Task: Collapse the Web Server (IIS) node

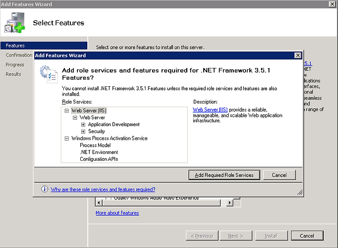Action: 67,111
